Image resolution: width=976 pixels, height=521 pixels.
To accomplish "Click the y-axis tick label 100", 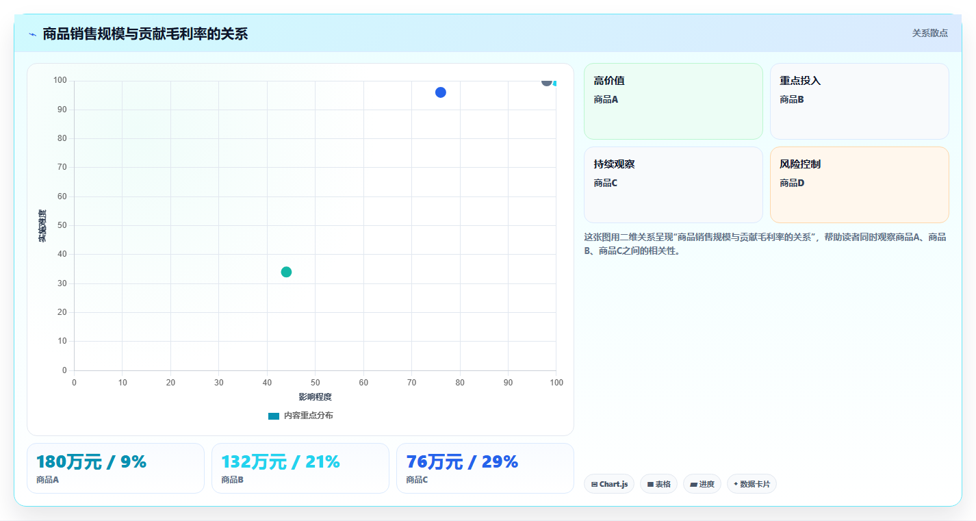I will [60, 81].
